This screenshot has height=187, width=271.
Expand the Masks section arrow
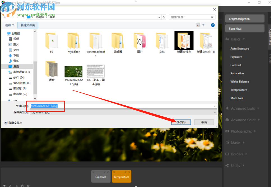pos(244,143)
